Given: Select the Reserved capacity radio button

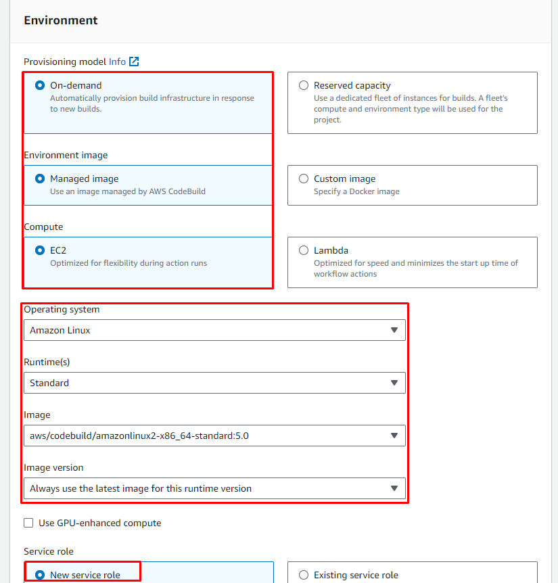Looking at the screenshot, I should (x=304, y=86).
